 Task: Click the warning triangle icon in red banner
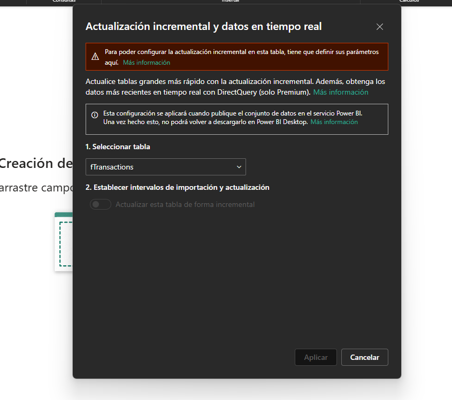point(95,57)
